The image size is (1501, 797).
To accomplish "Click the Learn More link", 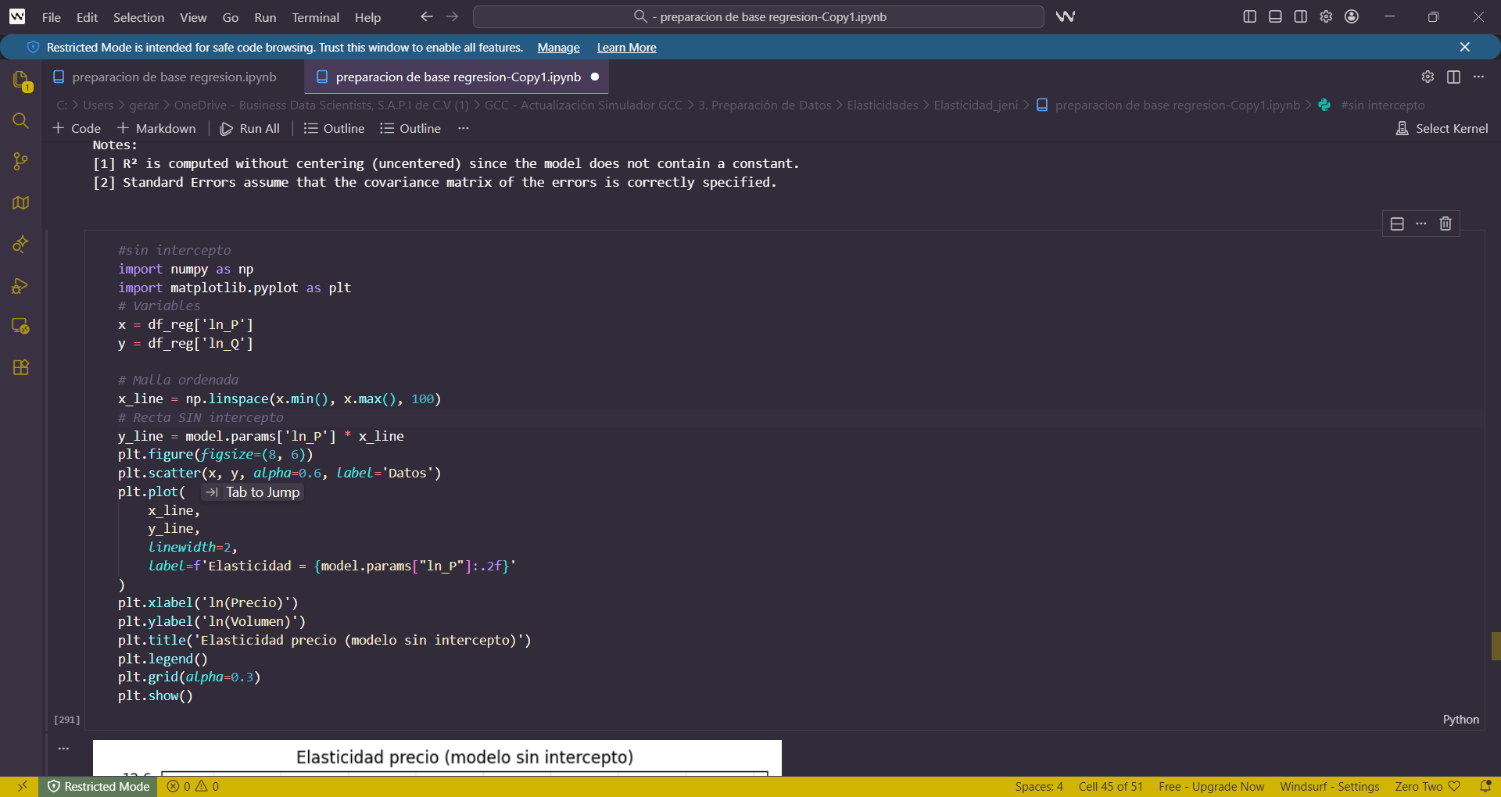I will click(626, 48).
